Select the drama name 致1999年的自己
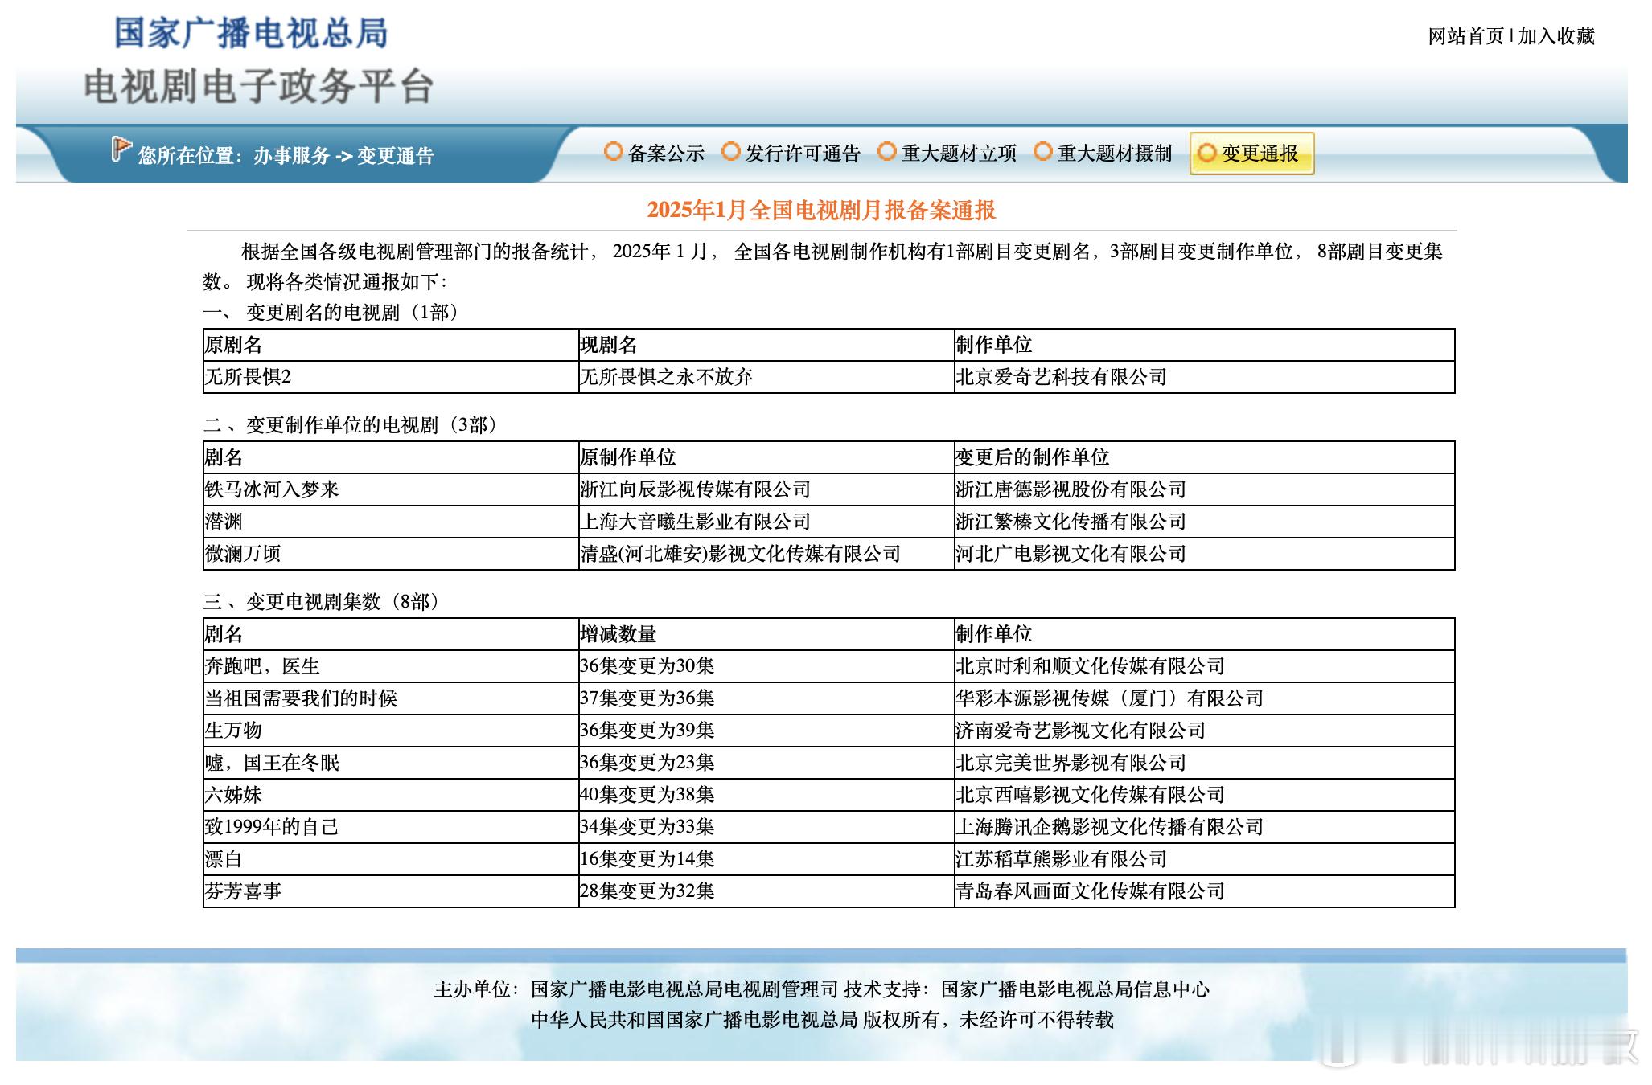Image resolution: width=1652 pixels, height=1085 pixels. [x=271, y=827]
